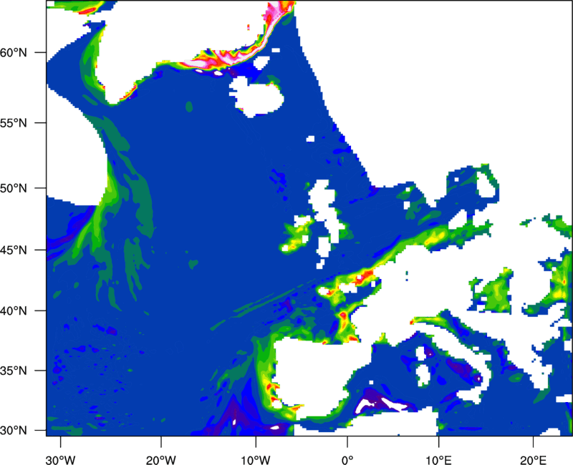573x465 pixels.
Task: Click the 60°N latitude label
Action: pyautogui.click(x=14, y=52)
